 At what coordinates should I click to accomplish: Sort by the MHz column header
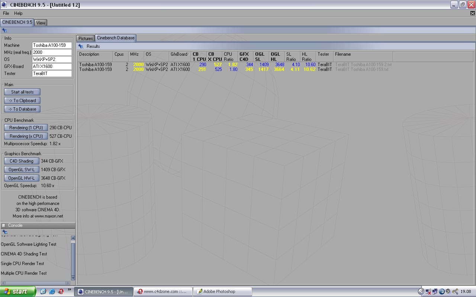[x=136, y=56]
